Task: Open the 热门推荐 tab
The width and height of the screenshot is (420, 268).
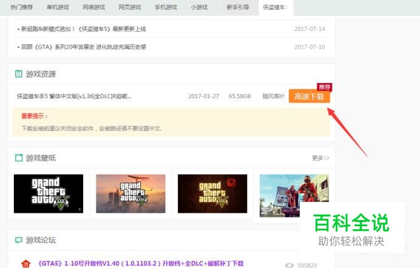Action: click(22, 7)
